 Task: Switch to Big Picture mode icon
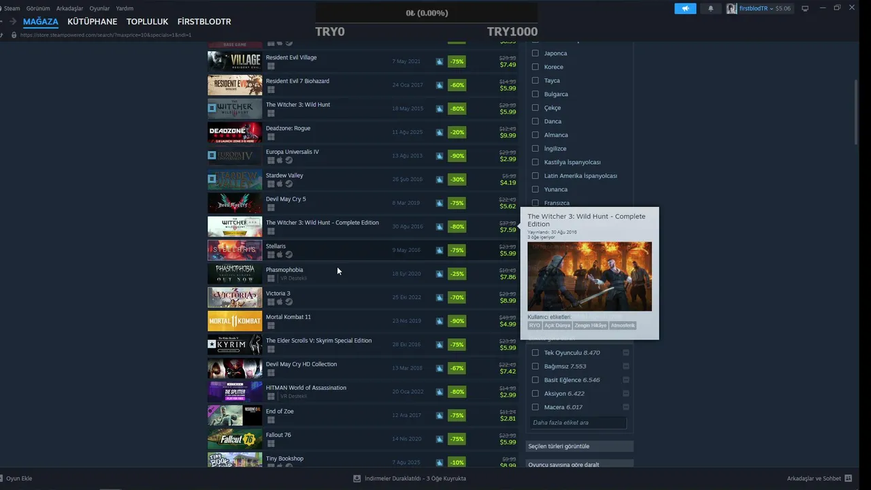pyautogui.click(x=805, y=8)
